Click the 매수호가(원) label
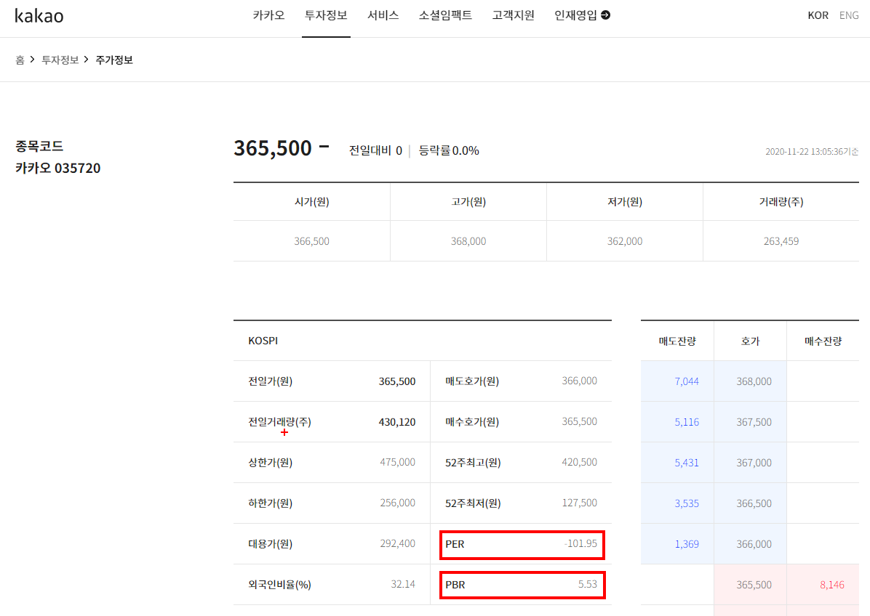Screen dimensions: 870x616 472,422
